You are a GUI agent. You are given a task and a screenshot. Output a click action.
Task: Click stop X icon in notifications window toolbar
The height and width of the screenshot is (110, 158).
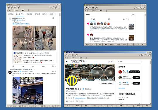[x=89, y=8]
